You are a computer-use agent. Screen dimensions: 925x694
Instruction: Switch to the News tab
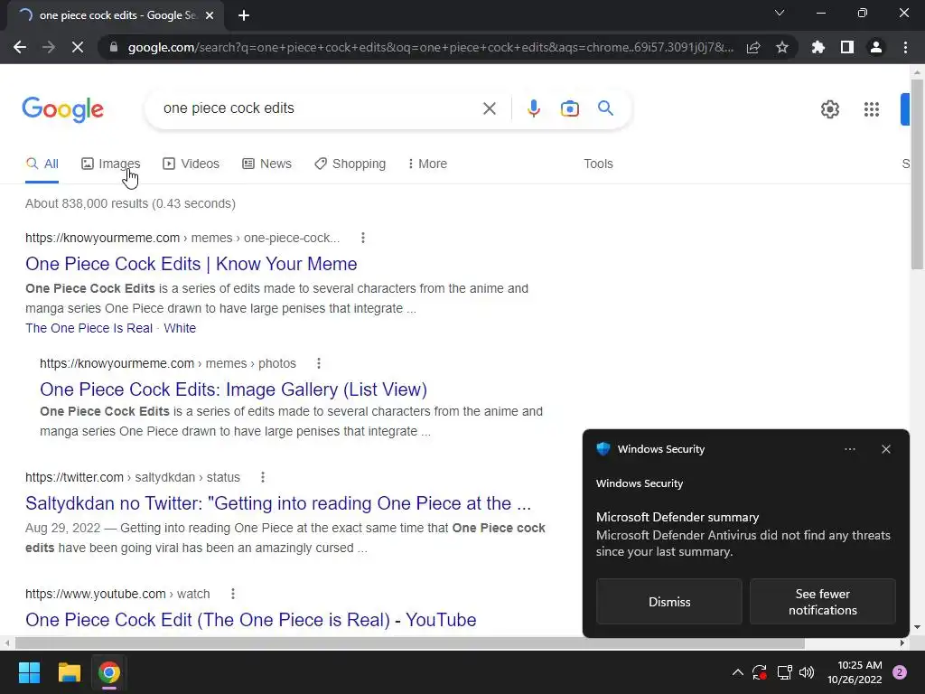[x=267, y=164]
